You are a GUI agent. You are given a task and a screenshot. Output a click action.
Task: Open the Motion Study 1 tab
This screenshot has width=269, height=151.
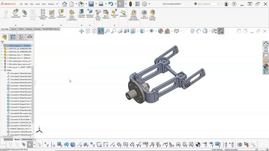(x=27, y=140)
